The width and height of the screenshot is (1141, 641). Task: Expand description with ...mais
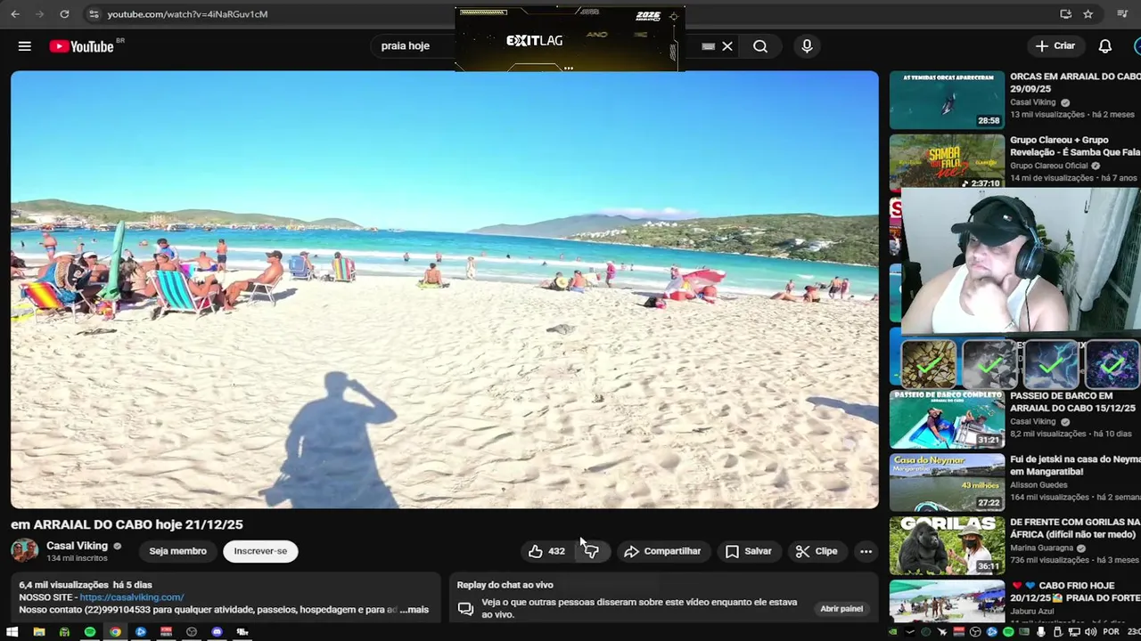click(414, 610)
